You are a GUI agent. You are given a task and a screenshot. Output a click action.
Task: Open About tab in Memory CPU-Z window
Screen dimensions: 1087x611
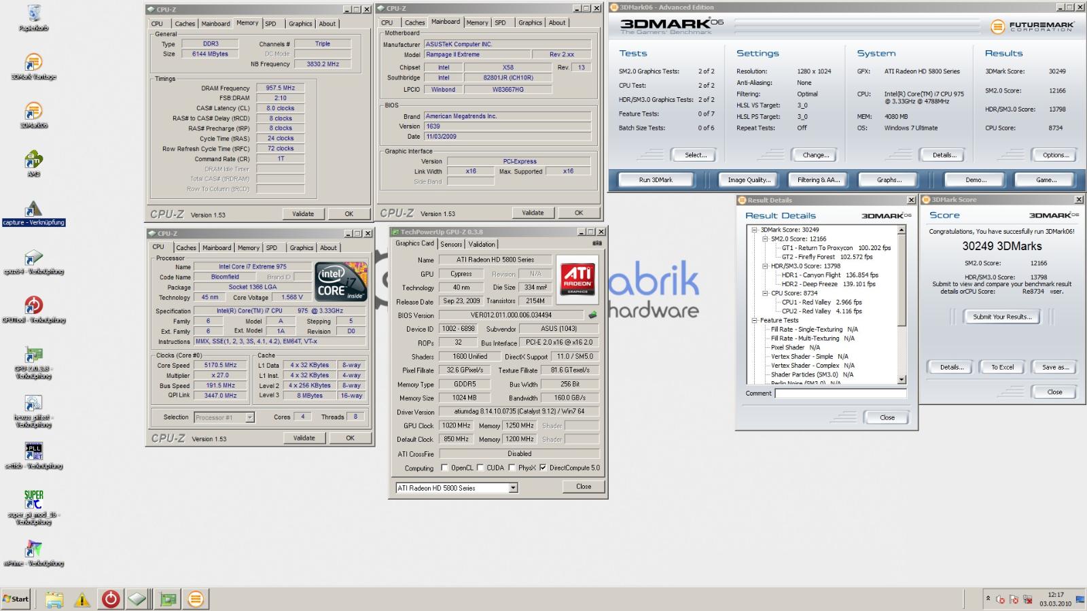point(327,24)
